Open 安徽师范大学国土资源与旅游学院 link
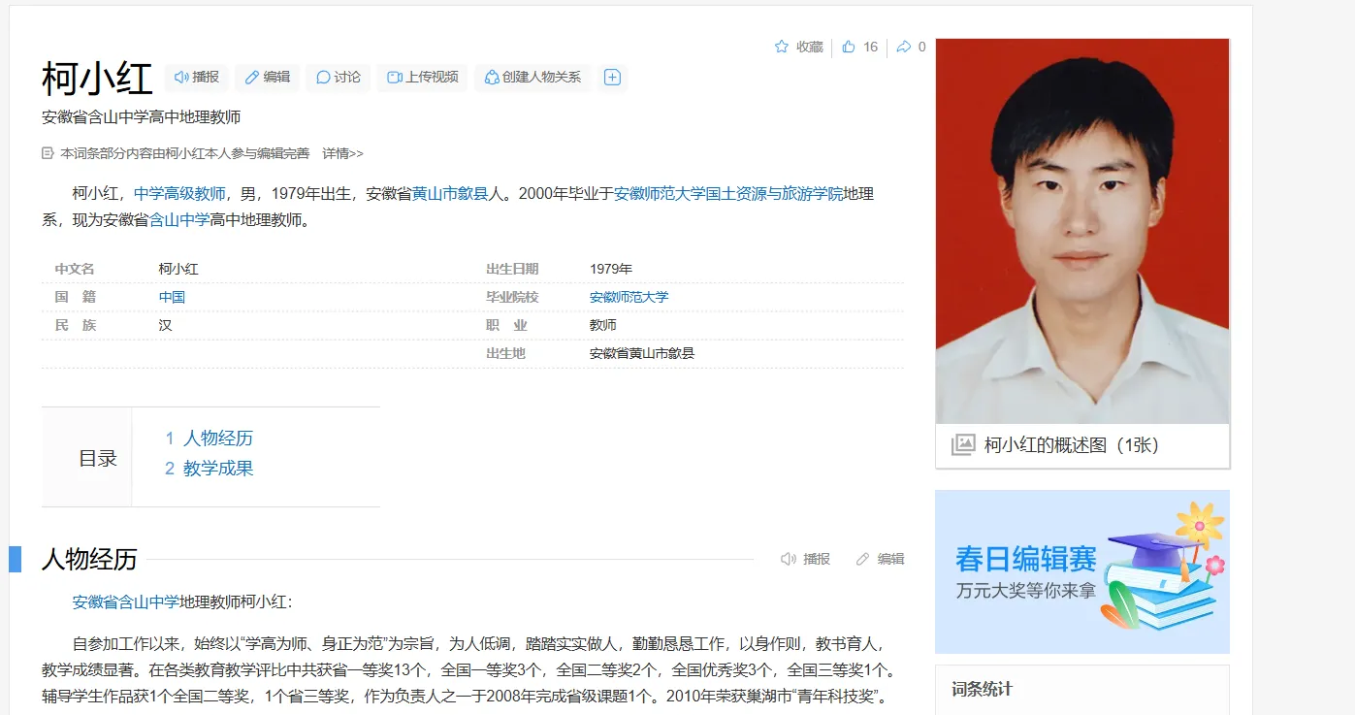Image resolution: width=1355 pixels, height=715 pixels. point(728,194)
